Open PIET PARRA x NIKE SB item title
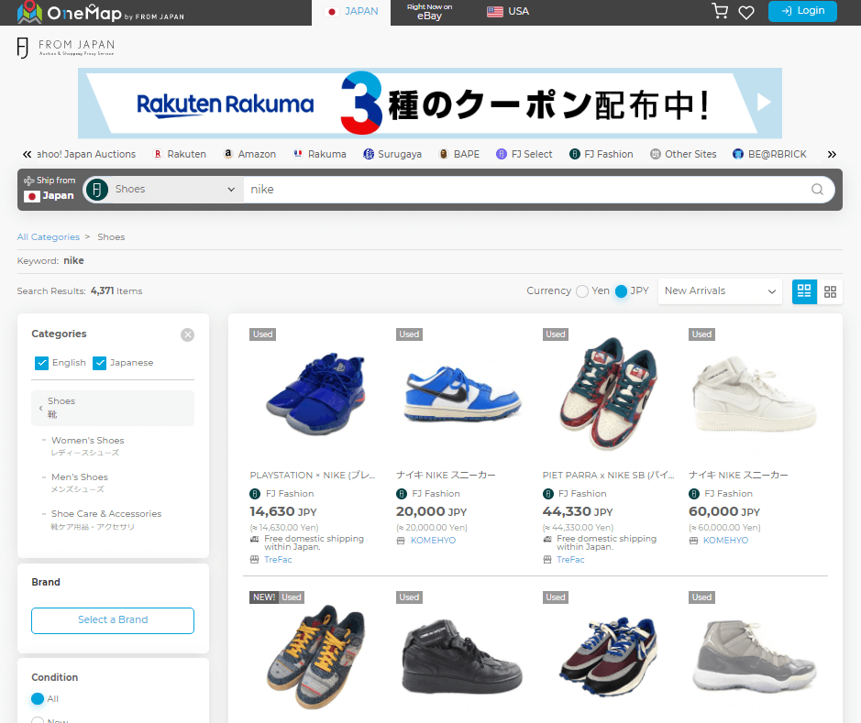 point(609,475)
